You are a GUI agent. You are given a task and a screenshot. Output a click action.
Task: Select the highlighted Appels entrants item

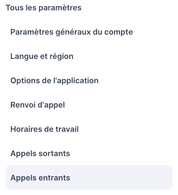89,177
